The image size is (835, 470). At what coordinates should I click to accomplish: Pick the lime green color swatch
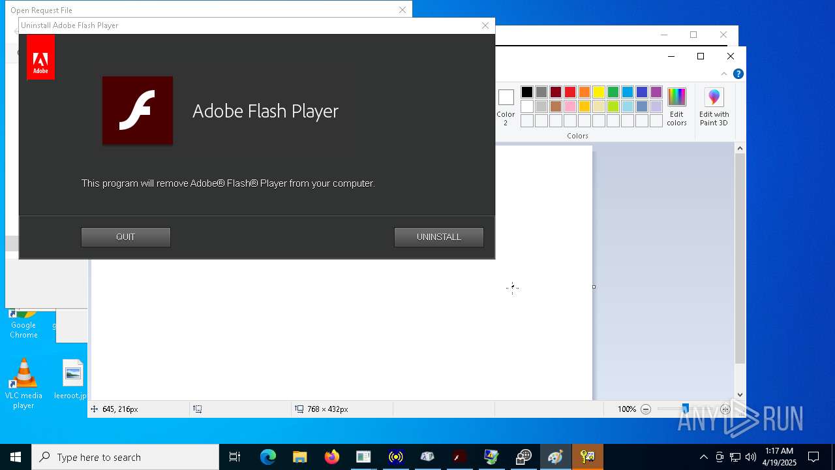pos(613,106)
